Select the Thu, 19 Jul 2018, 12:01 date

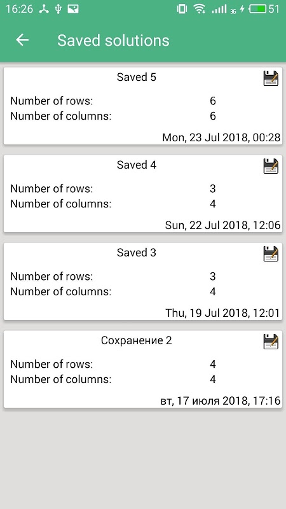pos(222,313)
